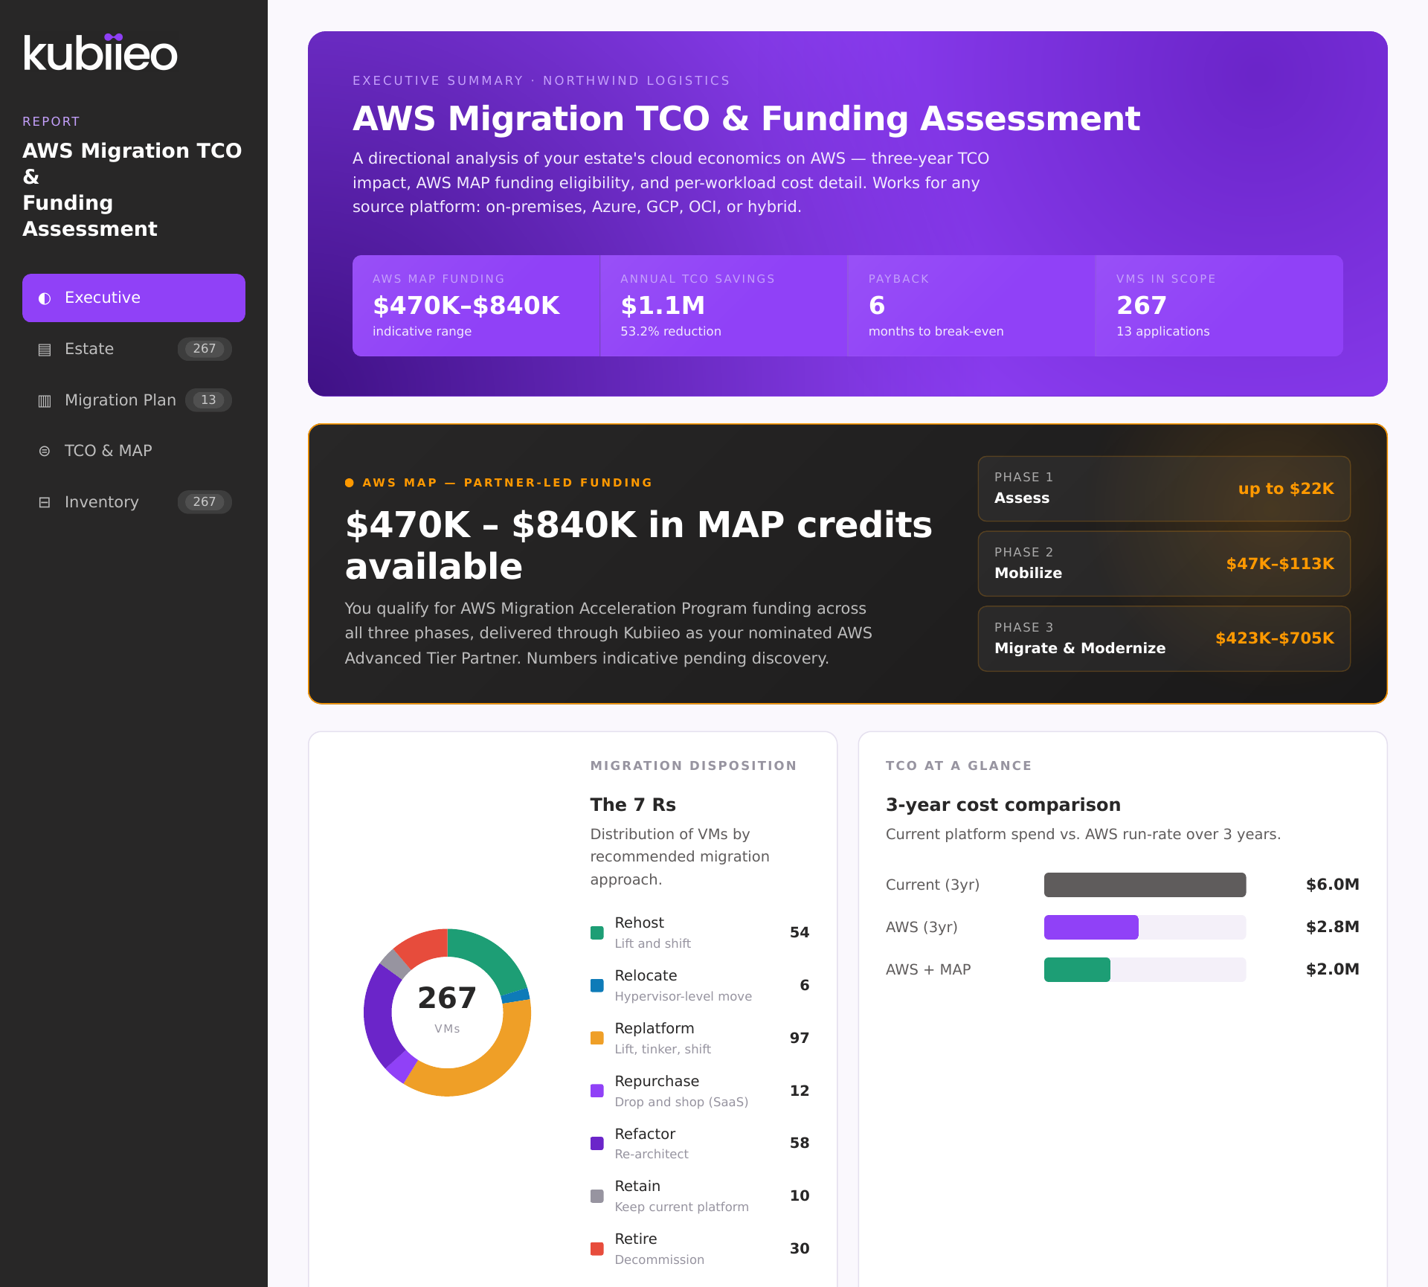Screen dimensions: 1428x1287
Task: Click the Retire count 30
Action: coord(800,1249)
